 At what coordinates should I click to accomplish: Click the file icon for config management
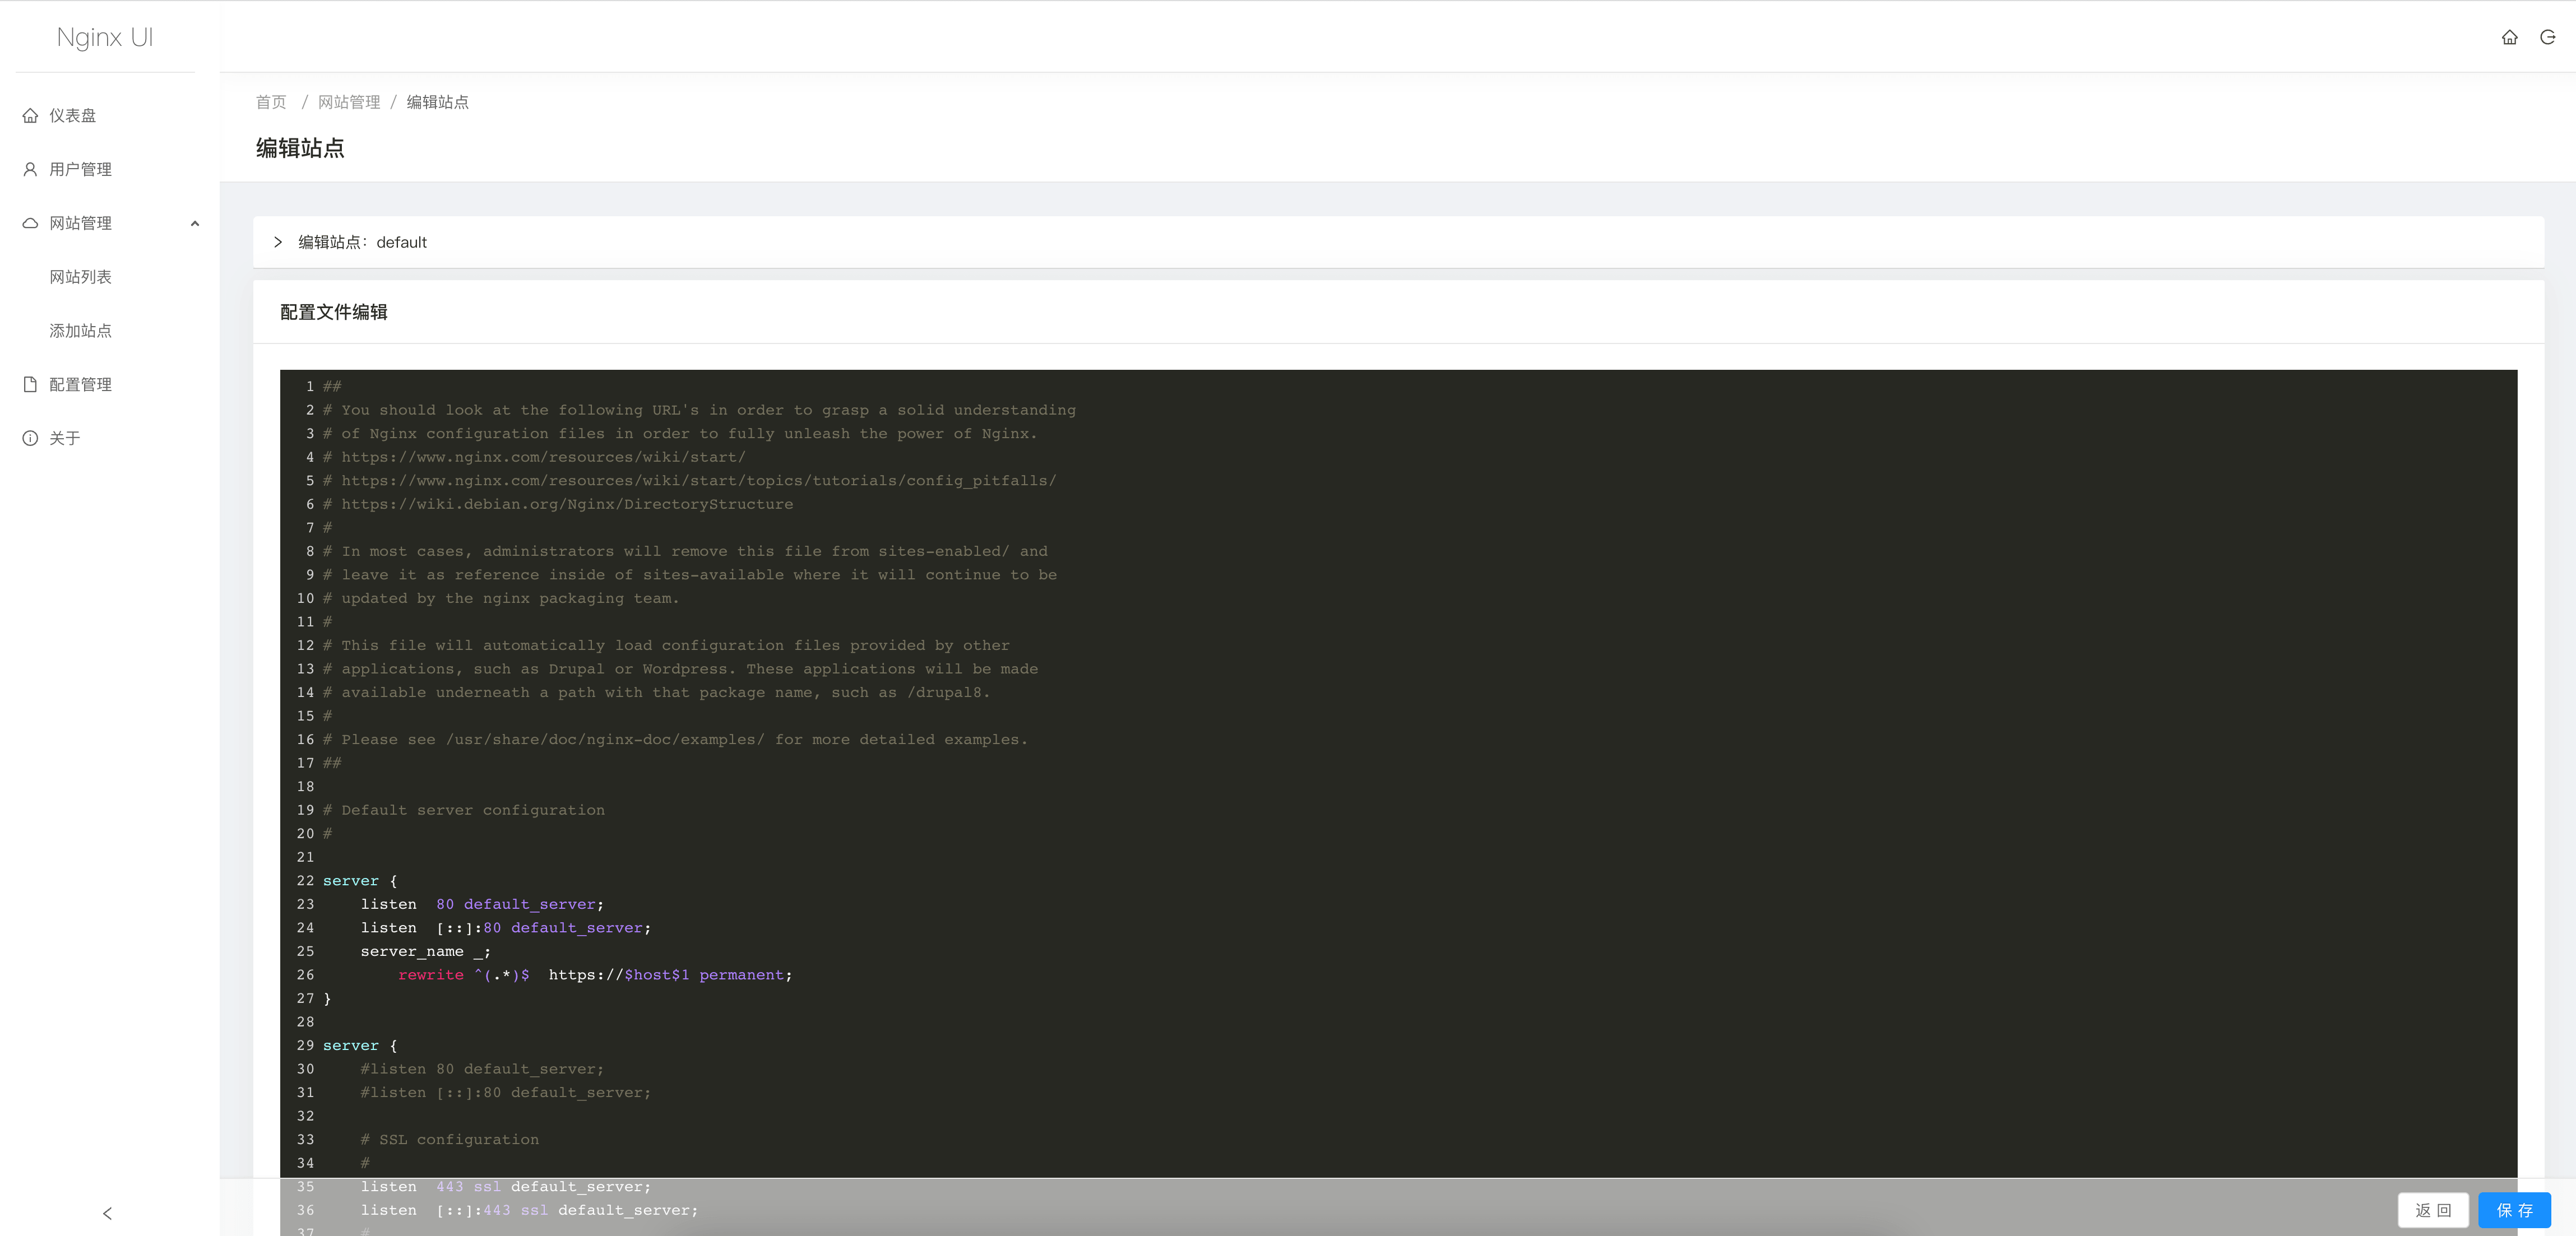[30, 385]
